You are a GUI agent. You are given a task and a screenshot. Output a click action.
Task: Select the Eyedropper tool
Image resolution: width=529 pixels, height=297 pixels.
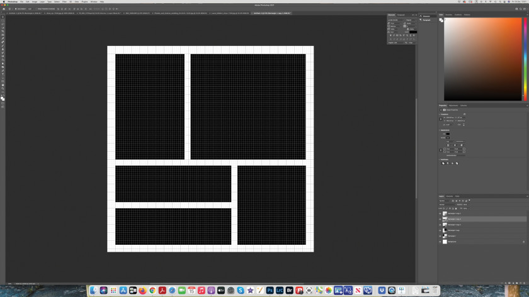3,38
